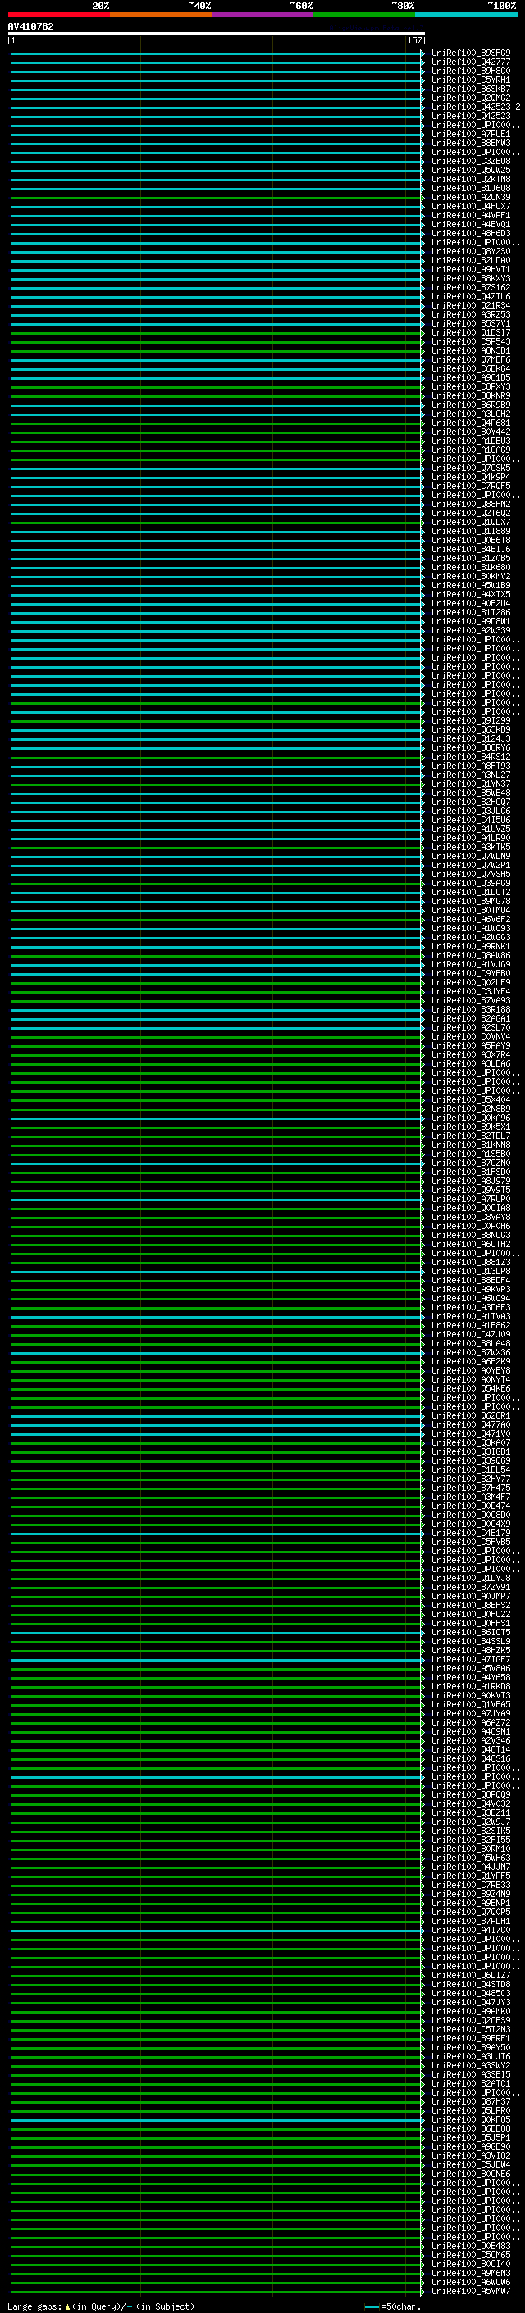Select hit label UniRef100_Q42523-2
The height and width of the screenshot is (2313, 525).
point(476,107)
